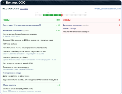The image size is (122, 94).
Task: Click 'Рентабельность (47.8%) выше среднеотраслевой' line
Action: pyautogui.click(x=25, y=48)
